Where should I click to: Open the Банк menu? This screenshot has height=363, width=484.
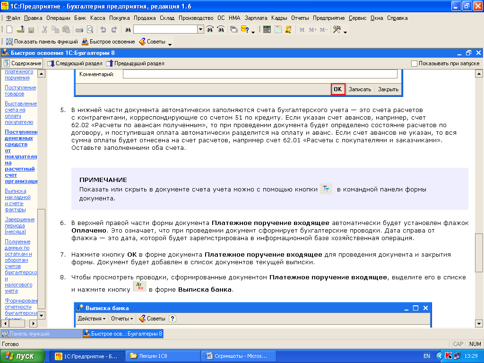(x=80, y=18)
